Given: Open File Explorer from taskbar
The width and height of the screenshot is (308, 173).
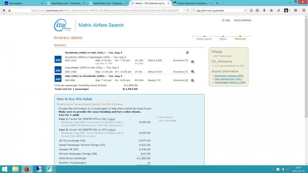Looking at the screenshot, I should pyautogui.click(x=15, y=169).
